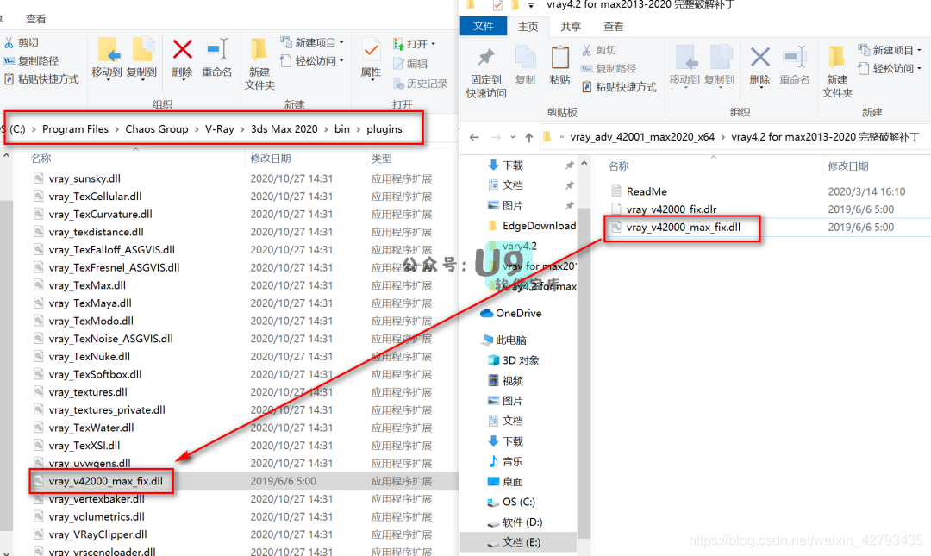Sort by the Name (名称) column in the right window

[619, 166]
